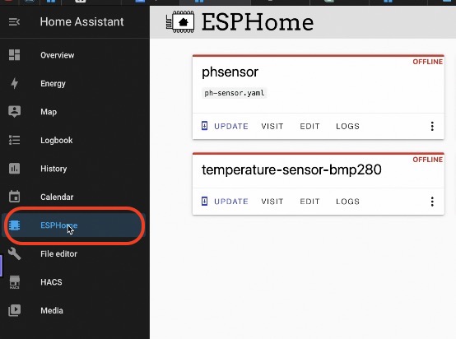Go to the Energy sidebar item
The height and width of the screenshot is (339, 456).
coord(53,84)
